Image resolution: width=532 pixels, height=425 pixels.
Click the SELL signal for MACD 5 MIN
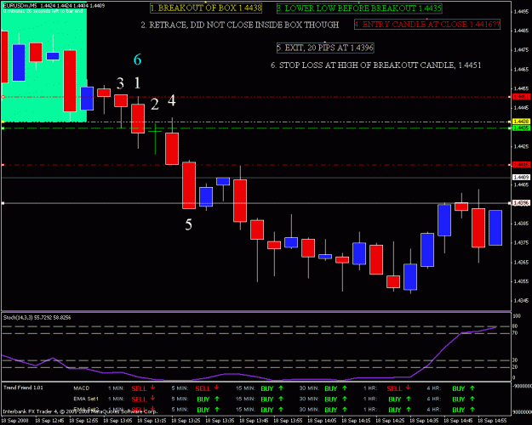pyautogui.click(x=203, y=388)
